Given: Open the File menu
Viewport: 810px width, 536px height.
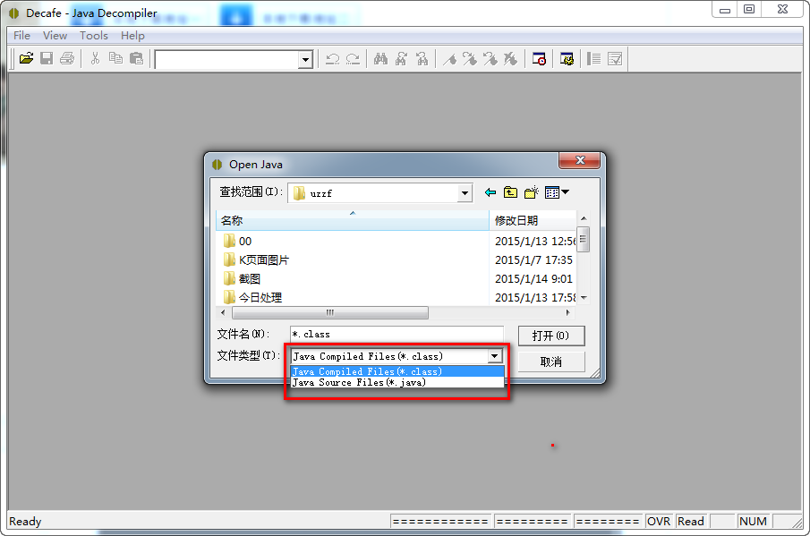Looking at the screenshot, I should (21, 36).
